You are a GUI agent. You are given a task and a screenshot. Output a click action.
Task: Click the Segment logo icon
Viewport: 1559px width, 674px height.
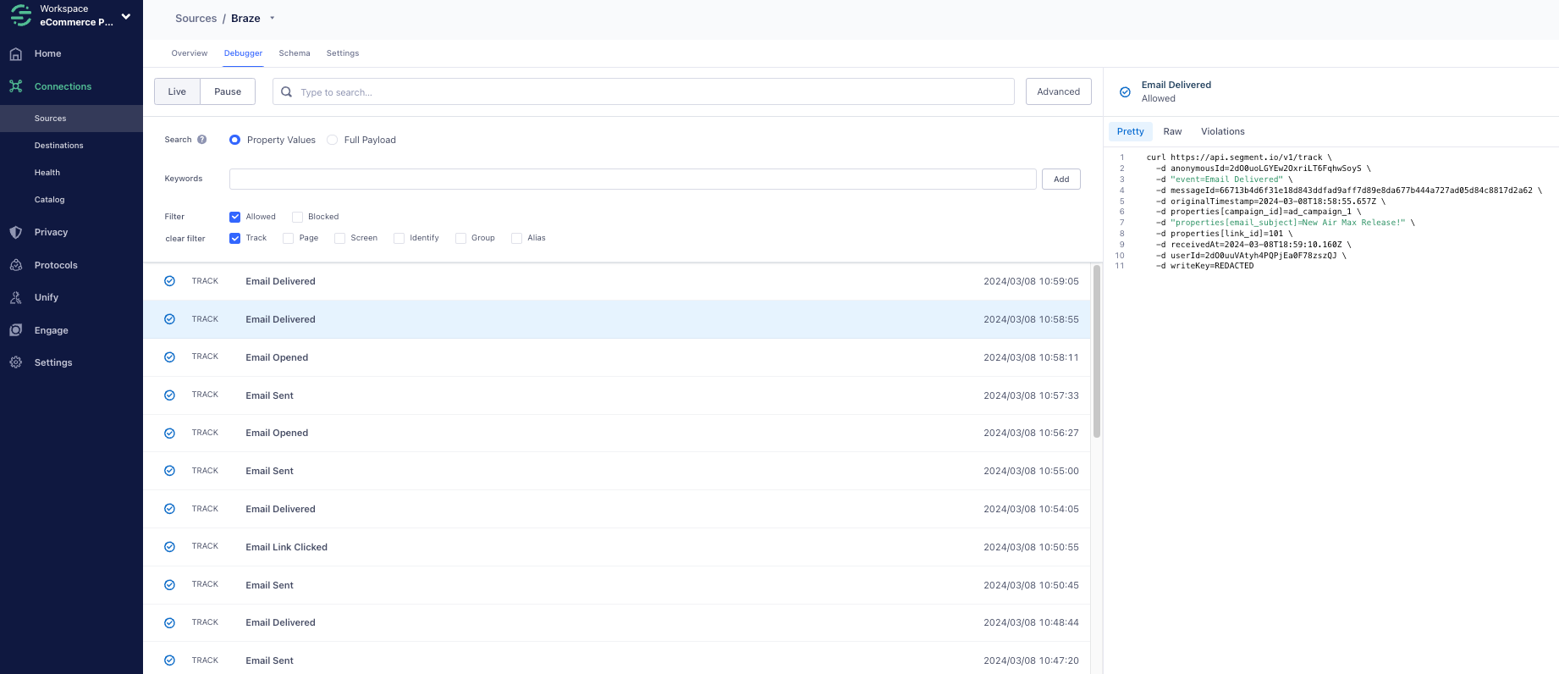click(x=21, y=15)
